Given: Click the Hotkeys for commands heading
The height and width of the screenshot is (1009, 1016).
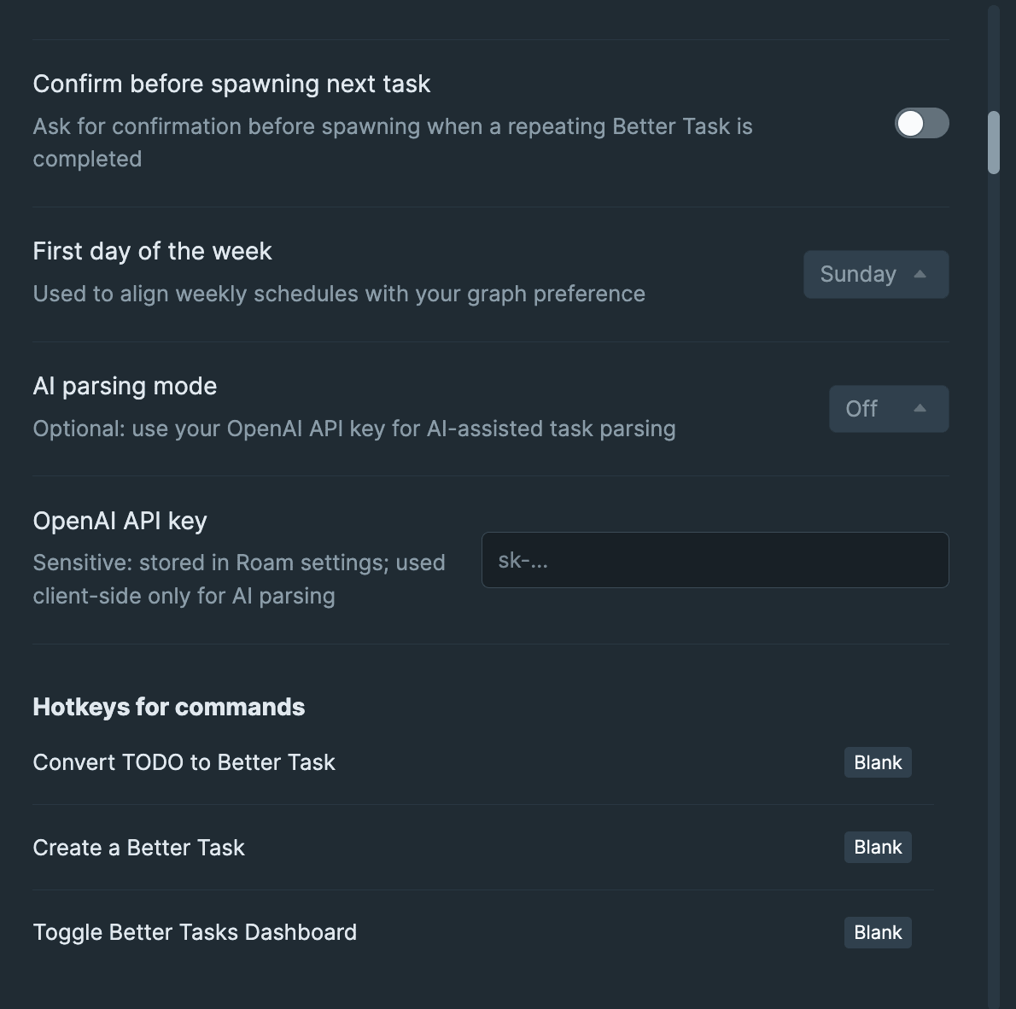Looking at the screenshot, I should point(168,707).
